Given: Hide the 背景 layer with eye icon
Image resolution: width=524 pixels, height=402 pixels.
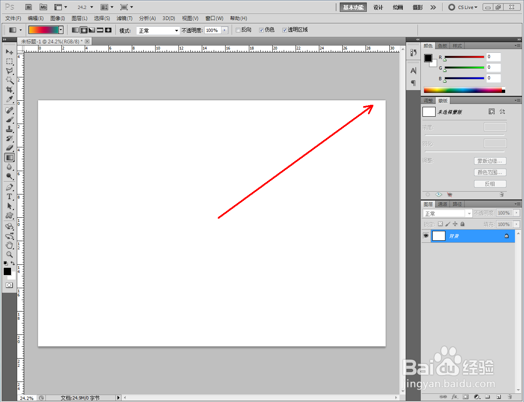Looking at the screenshot, I should click(x=426, y=236).
